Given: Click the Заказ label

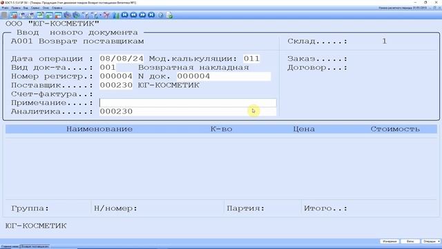Looking at the screenshot, I should (x=318, y=59).
